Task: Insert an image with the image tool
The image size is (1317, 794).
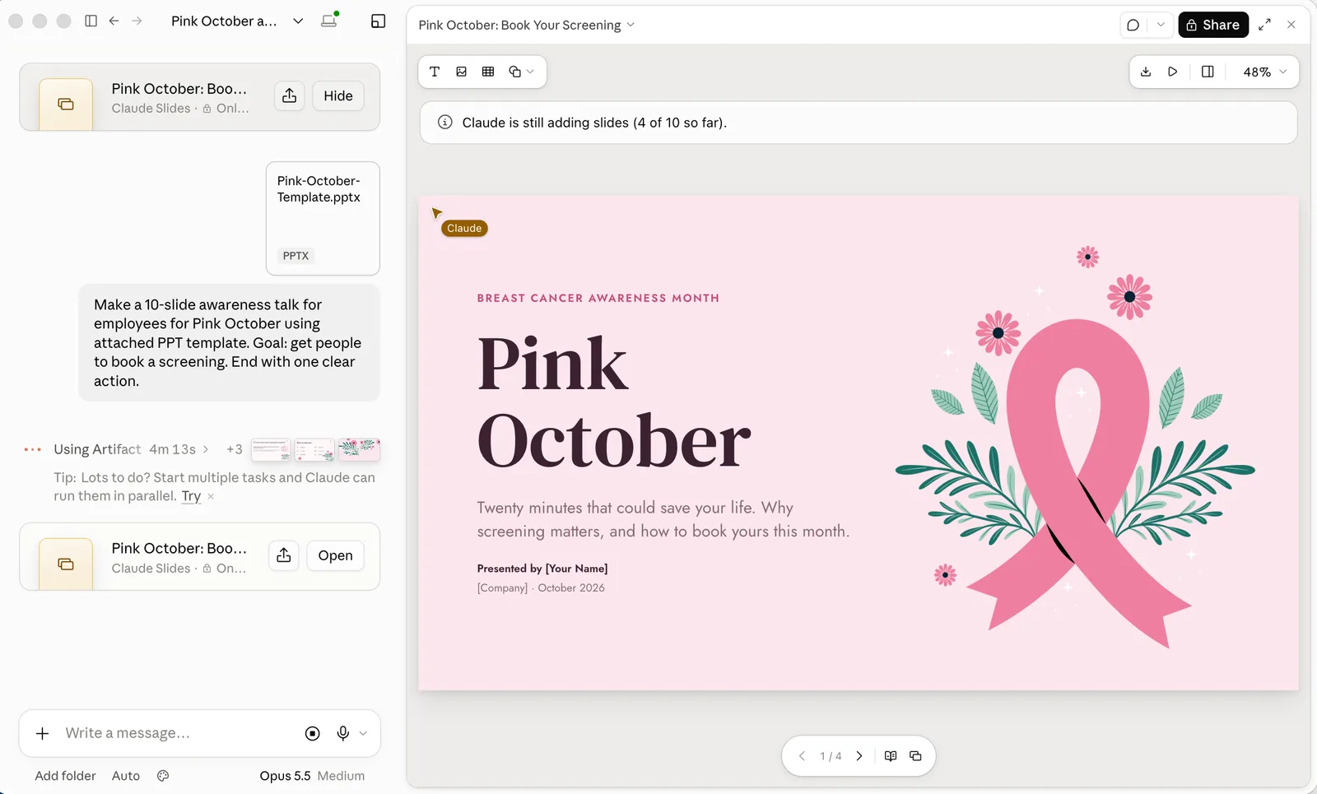Action: tap(462, 72)
